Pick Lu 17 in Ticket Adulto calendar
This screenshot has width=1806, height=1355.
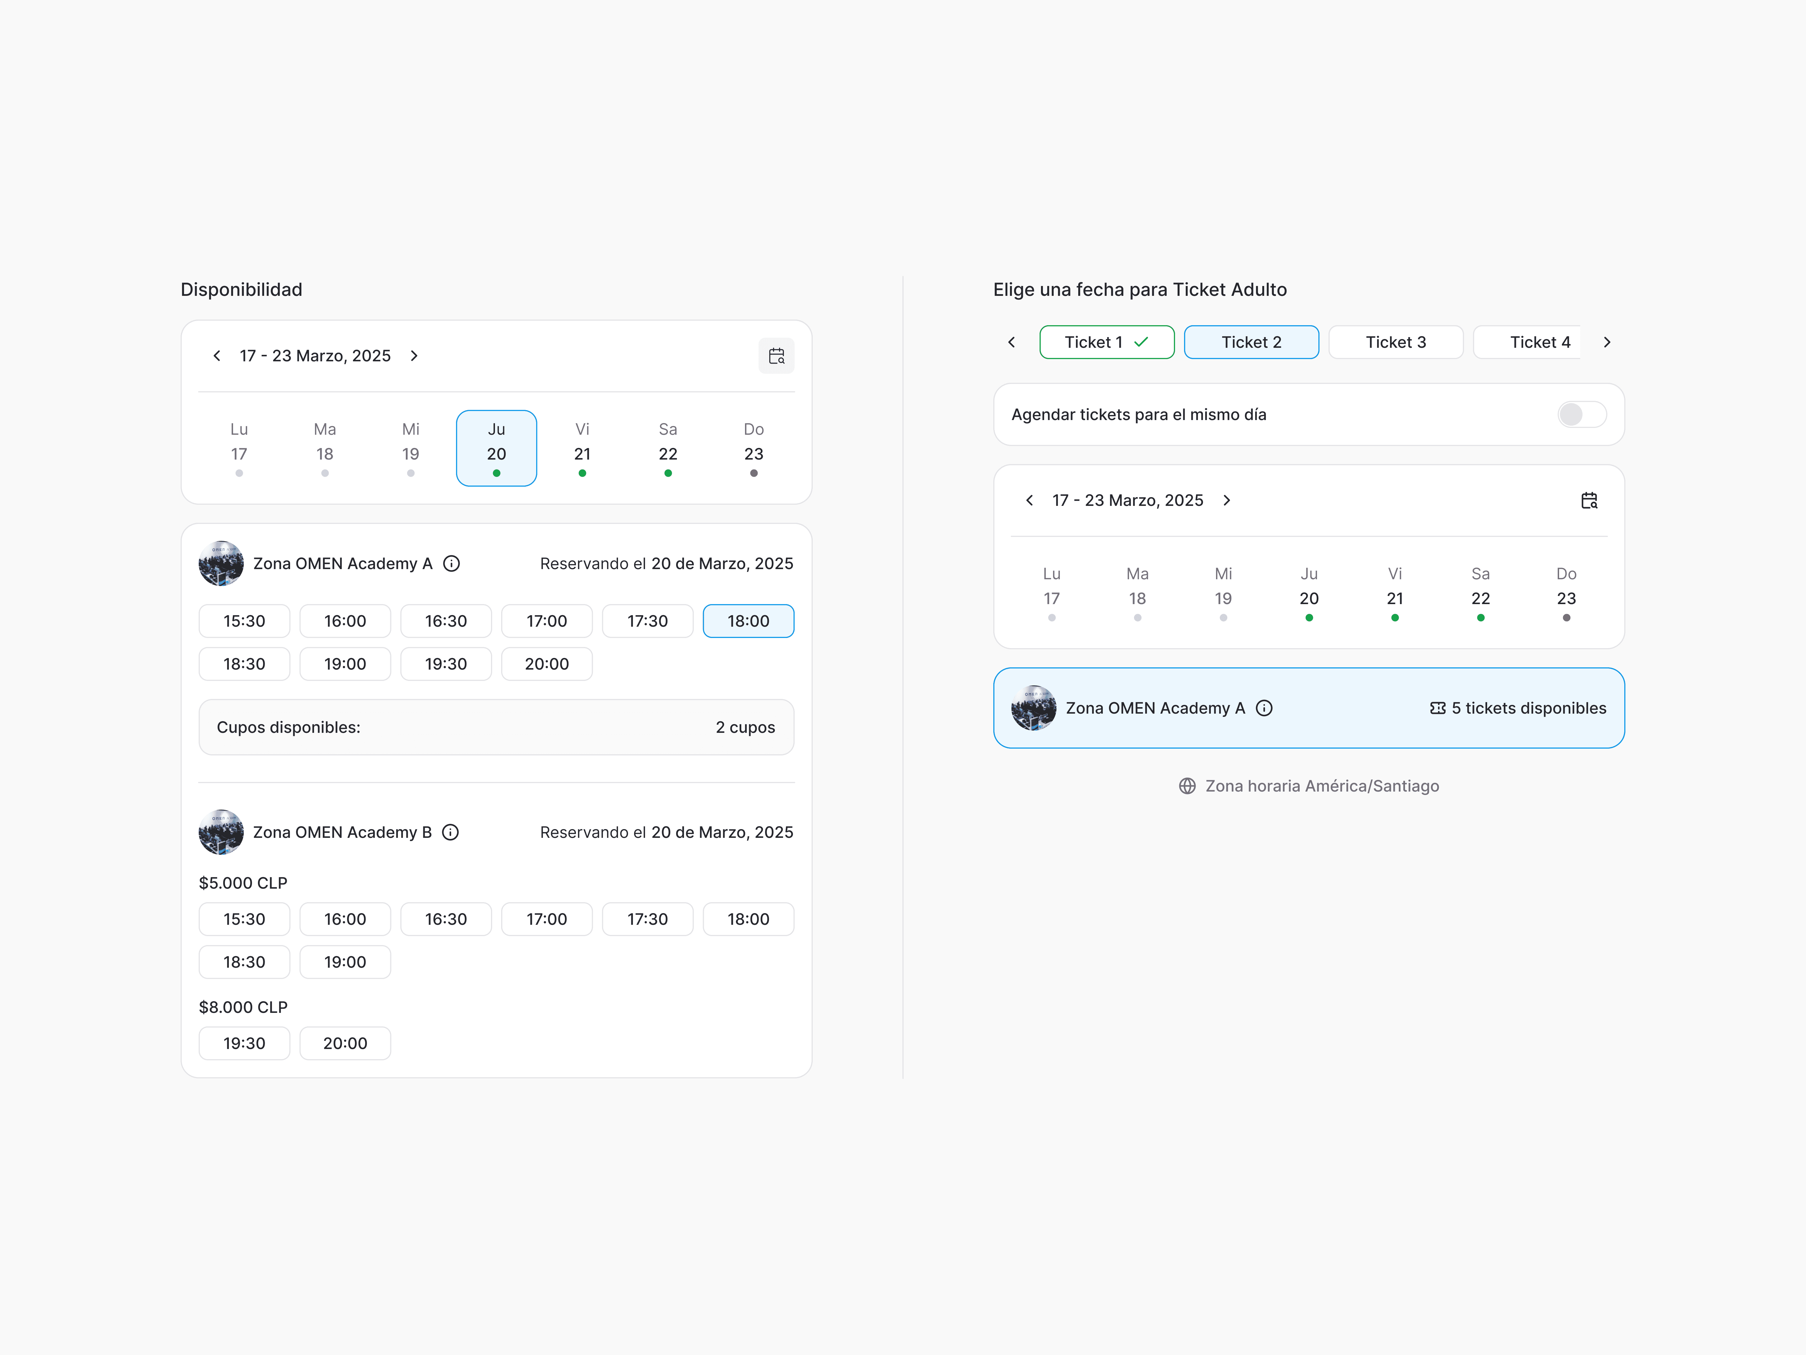point(1052,593)
